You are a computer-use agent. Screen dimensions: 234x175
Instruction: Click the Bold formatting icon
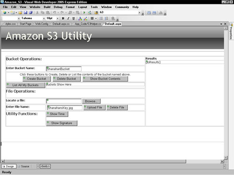point(63,18)
